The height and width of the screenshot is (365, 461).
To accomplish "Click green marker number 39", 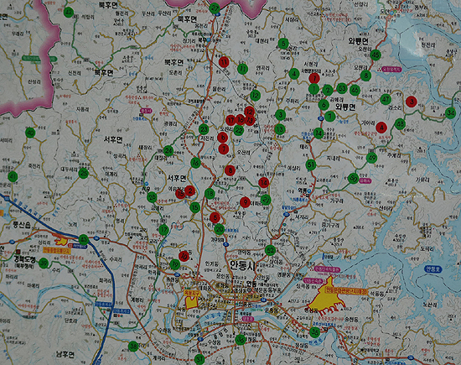I will 44,263.
